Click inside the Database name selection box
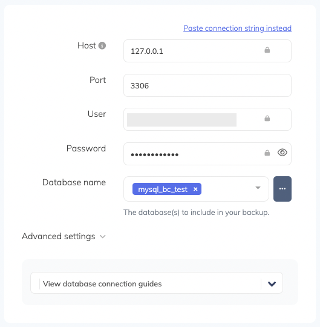This screenshot has height=327, width=320. (196, 189)
